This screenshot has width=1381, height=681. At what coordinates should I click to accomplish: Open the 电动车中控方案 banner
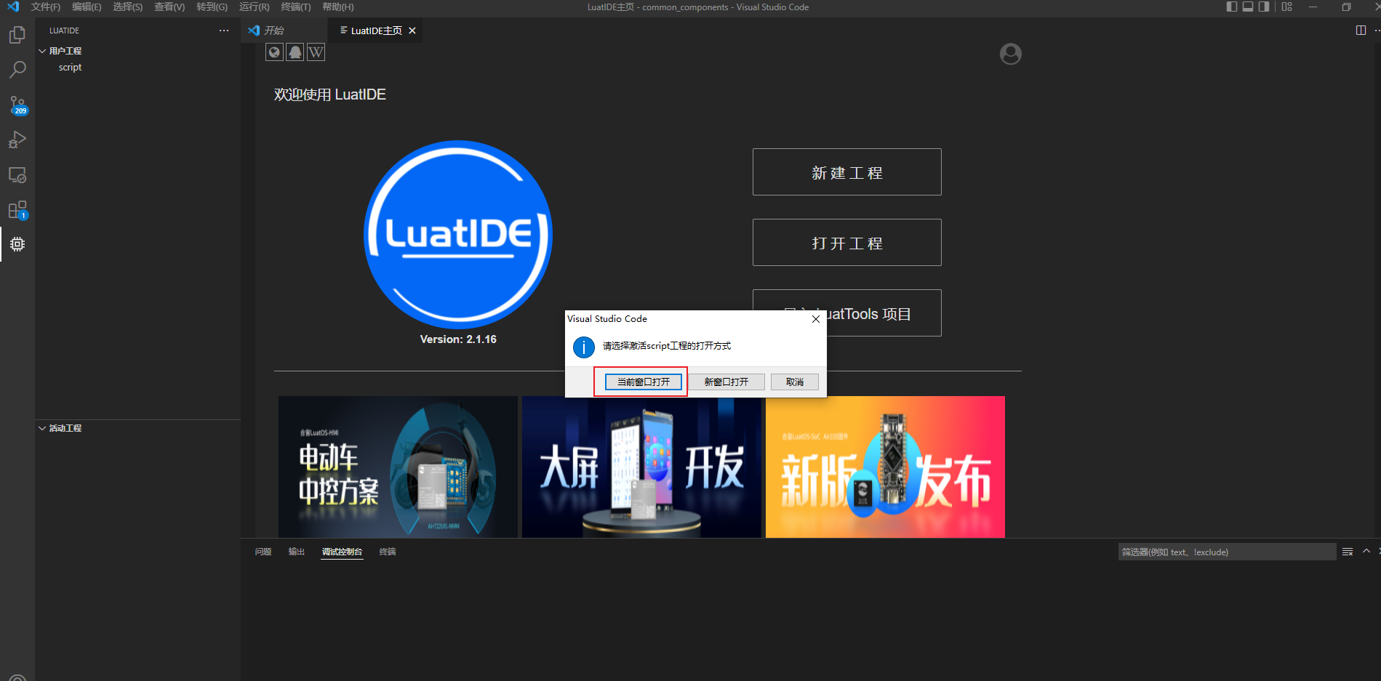point(398,467)
